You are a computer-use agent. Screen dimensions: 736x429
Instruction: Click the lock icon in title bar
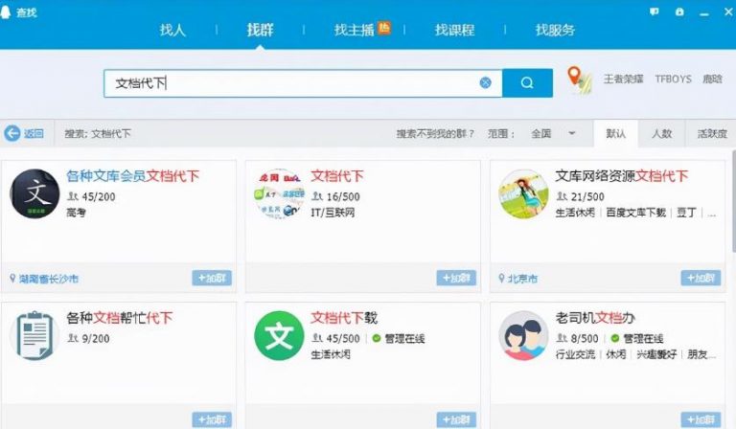[x=678, y=11]
